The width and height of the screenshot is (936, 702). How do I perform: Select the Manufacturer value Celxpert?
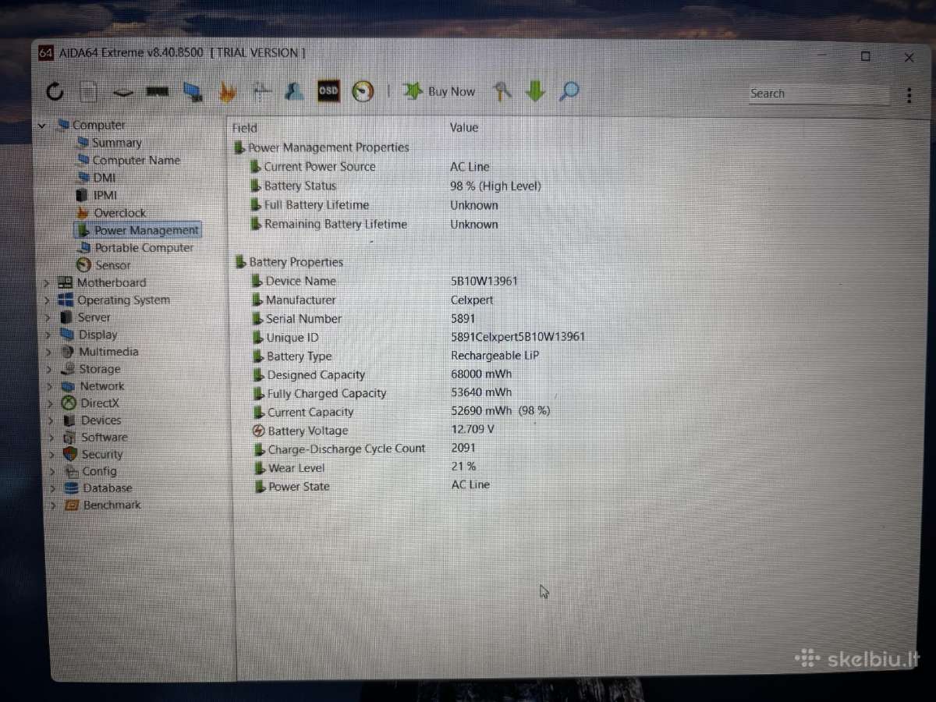point(472,300)
